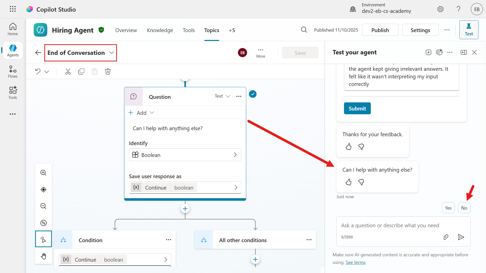Screen dimensions: 486x273
Task: Click the delete trash icon in toolbar
Action: [108, 72]
